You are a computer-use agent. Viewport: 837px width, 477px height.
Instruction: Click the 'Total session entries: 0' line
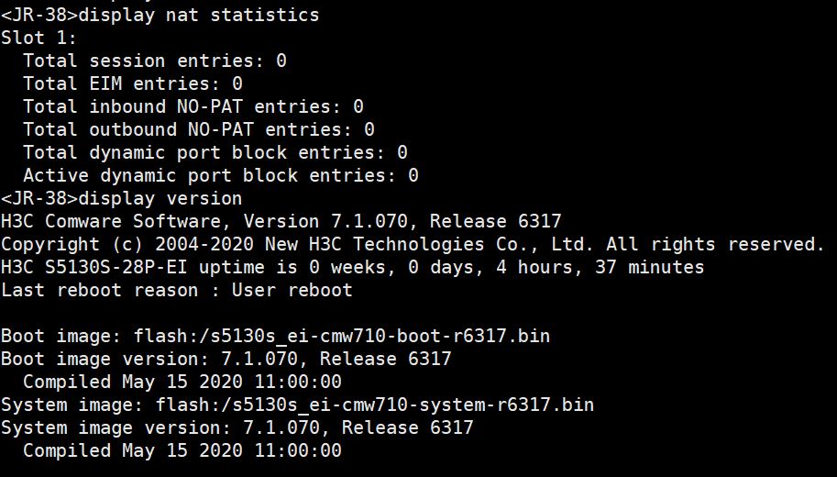[154, 61]
